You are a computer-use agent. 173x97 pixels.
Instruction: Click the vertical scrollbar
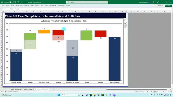[172, 48]
